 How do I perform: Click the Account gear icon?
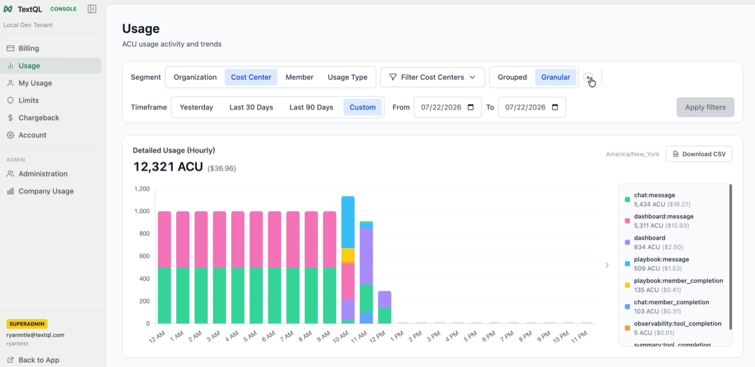coord(10,135)
